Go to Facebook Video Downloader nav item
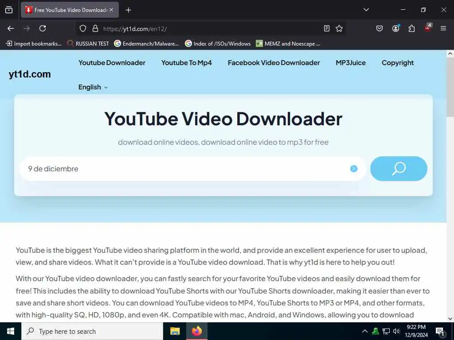 pos(274,63)
